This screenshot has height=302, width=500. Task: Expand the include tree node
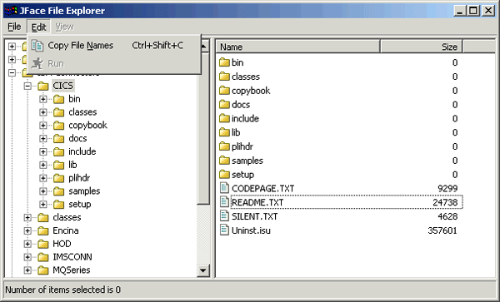point(42,151)
